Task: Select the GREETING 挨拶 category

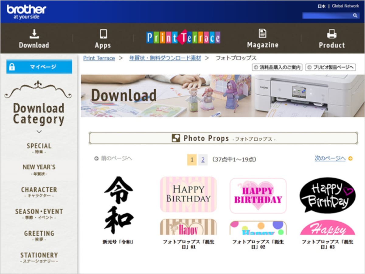Action: coord(39,236)
